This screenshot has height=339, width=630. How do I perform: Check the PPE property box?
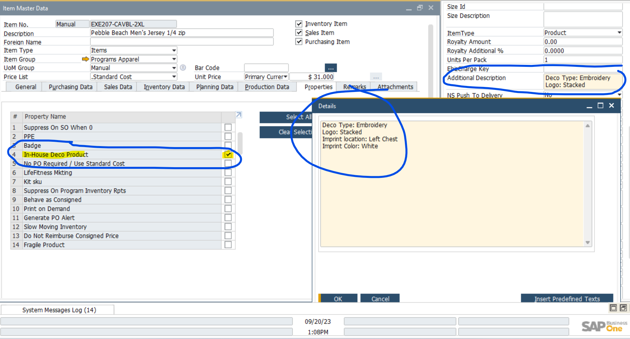pos(228,136)
